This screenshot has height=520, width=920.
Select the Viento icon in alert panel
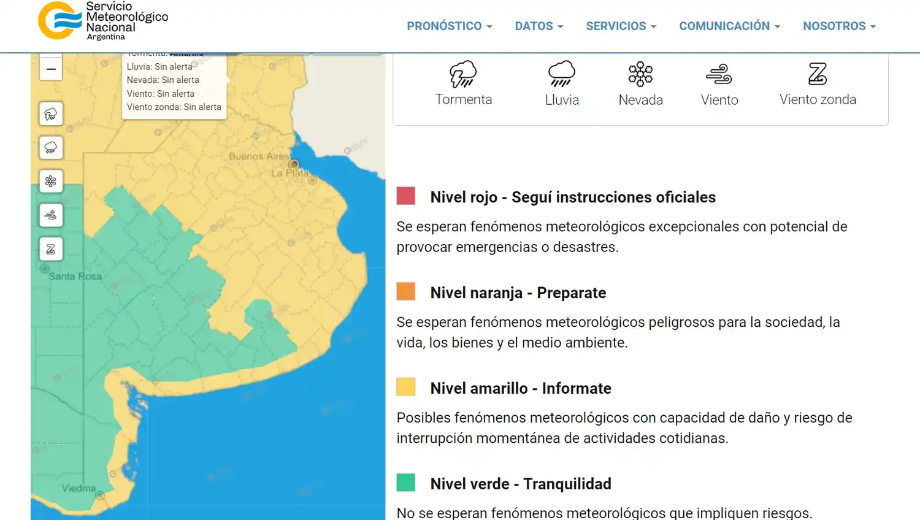[719, 74]
